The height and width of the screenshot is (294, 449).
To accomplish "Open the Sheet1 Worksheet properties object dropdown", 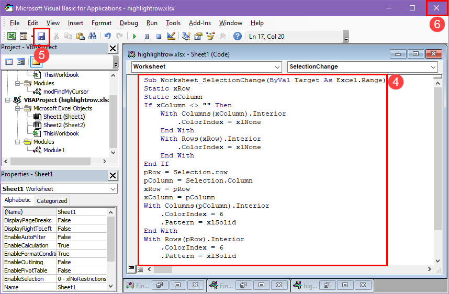I will point(113,189).
